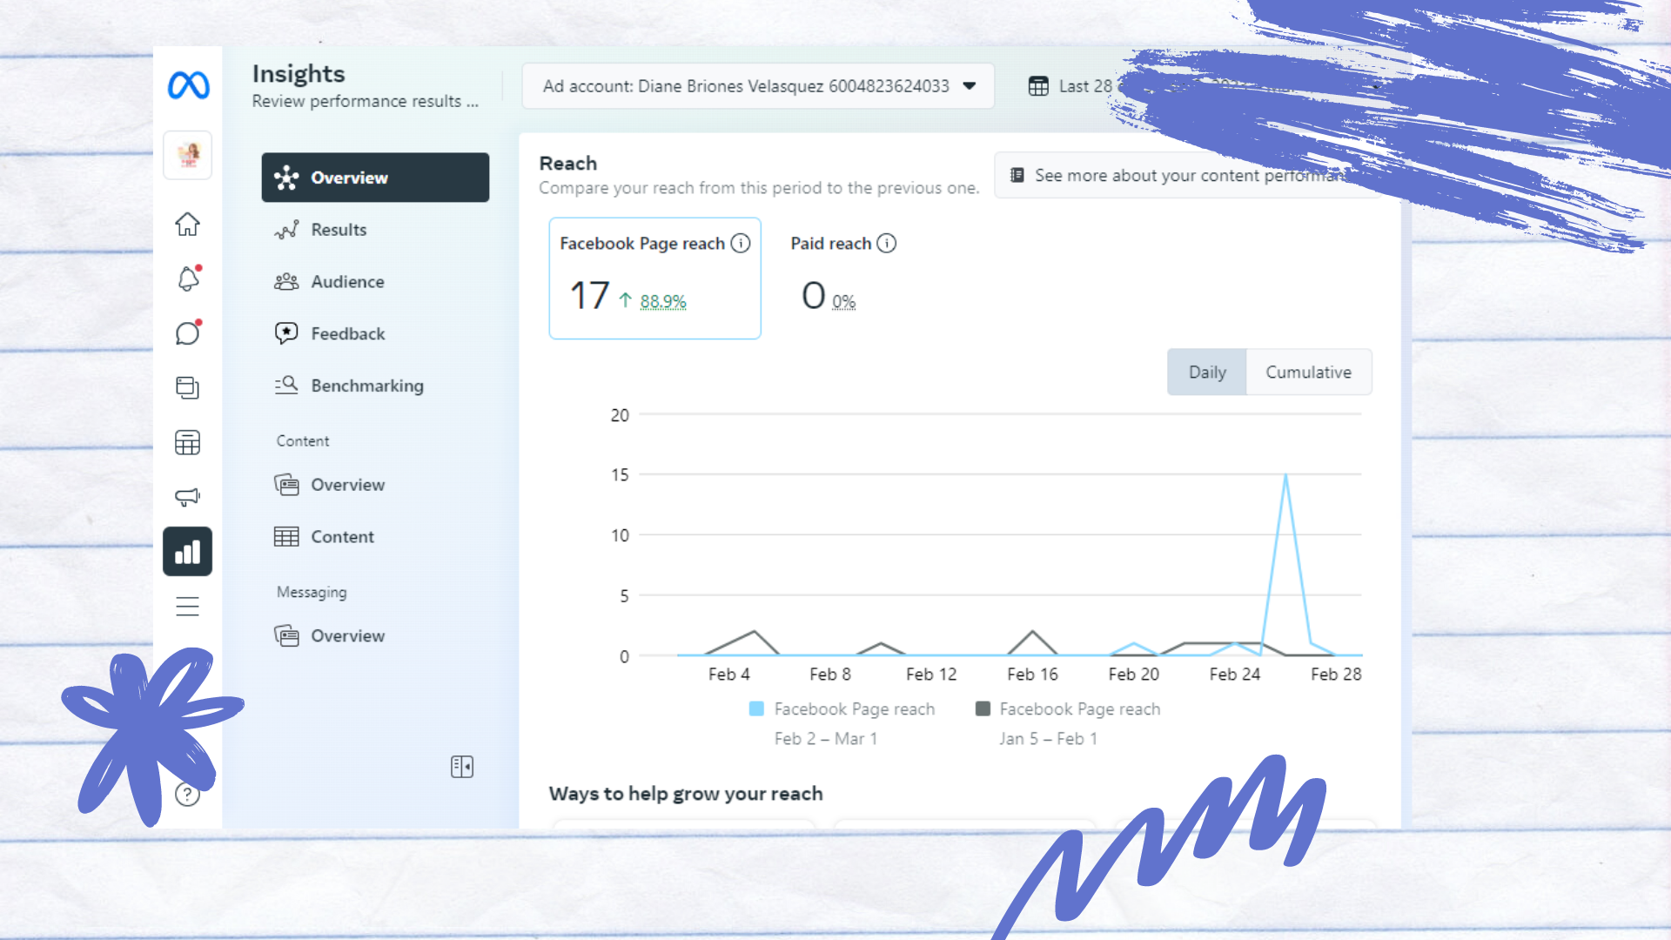Screen dimensions: 1671x940
Task: Open the notifications bell icon
Action: click(187, 279)
